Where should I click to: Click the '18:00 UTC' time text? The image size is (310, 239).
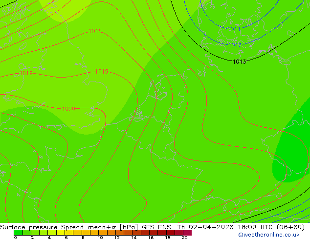[x=256, y=227]
